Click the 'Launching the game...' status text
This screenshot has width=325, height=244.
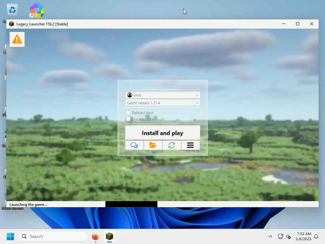(x=28, y=205)
